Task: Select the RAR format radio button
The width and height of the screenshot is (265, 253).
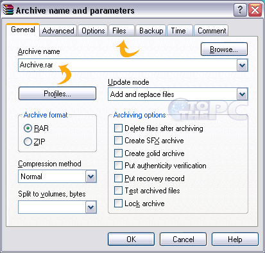Action: [x=28, y=128]
